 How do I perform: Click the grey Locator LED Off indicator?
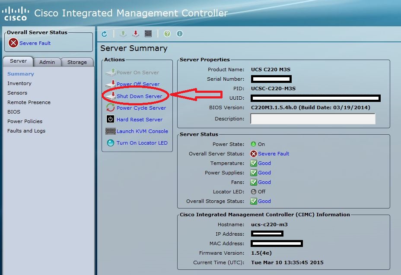click(x=254, y=191)
